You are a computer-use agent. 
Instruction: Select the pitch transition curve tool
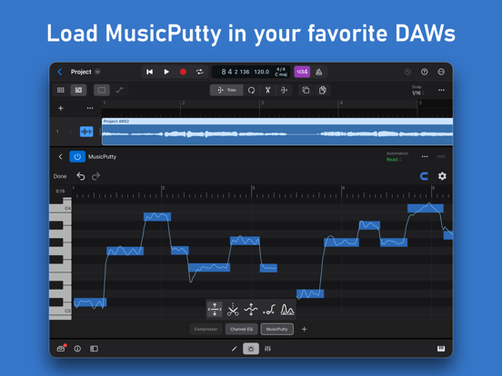[269, 310]
